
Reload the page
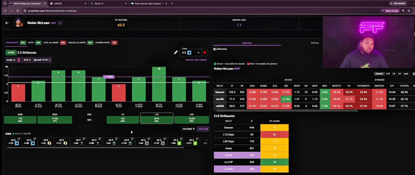coord(17,11)
